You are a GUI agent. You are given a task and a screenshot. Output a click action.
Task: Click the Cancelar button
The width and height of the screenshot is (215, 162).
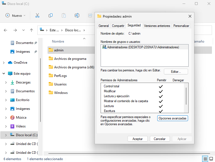[159, 139]
